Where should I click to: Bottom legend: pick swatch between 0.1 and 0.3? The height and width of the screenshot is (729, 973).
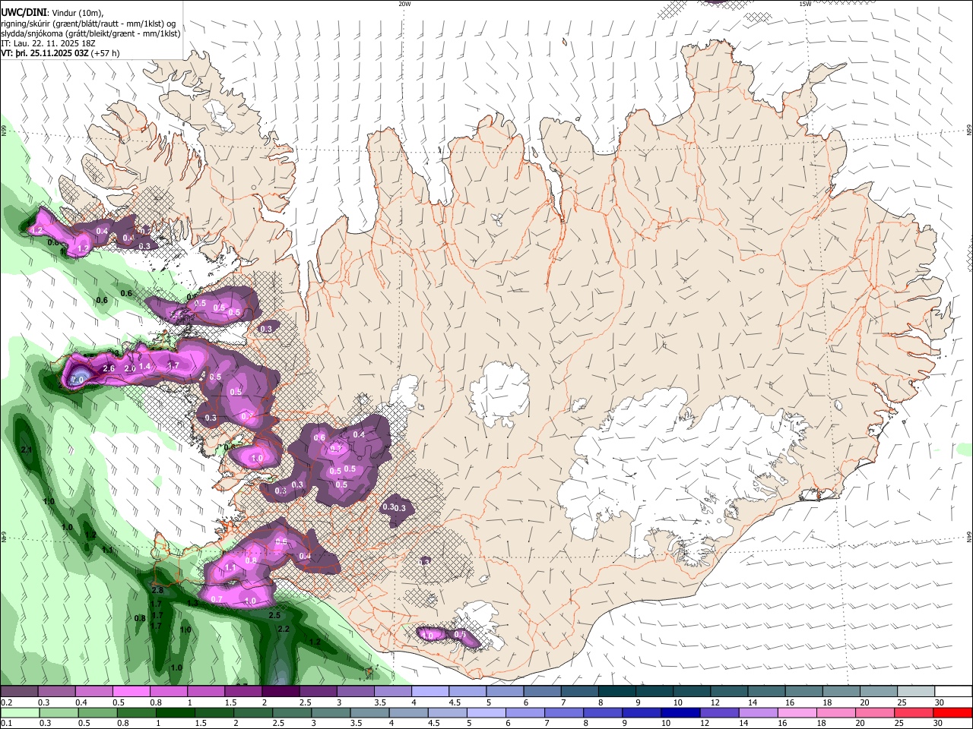(x=21, y=712)
